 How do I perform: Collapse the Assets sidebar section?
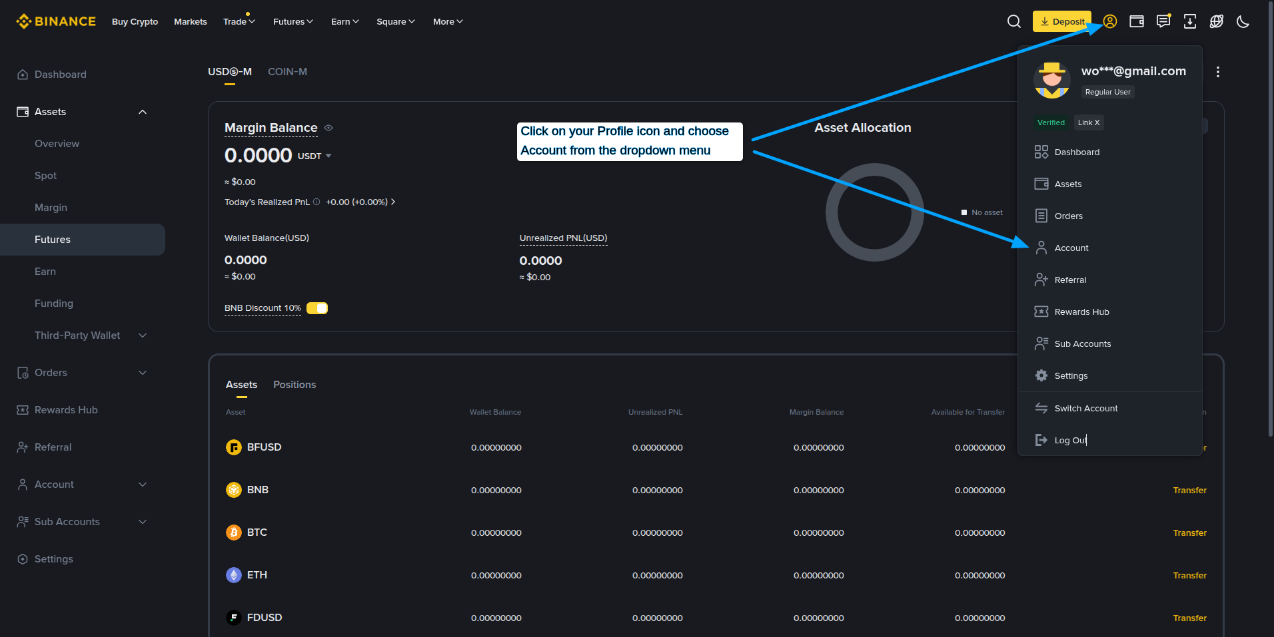tap(143, 112)
